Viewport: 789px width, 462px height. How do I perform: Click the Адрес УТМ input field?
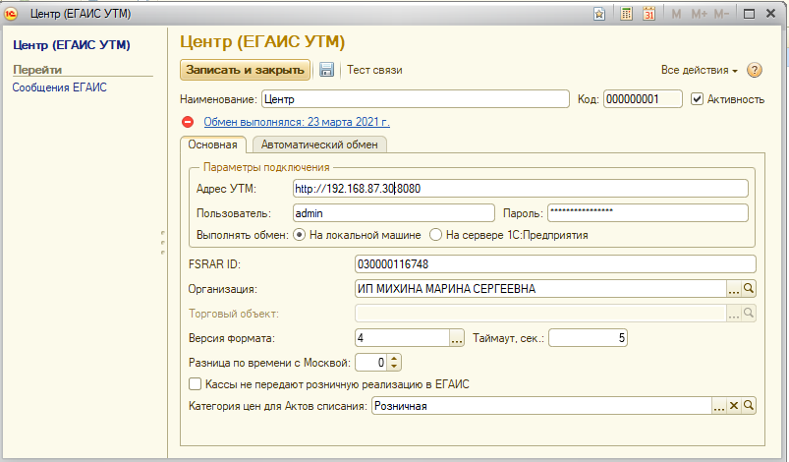(x=521, y=188)
